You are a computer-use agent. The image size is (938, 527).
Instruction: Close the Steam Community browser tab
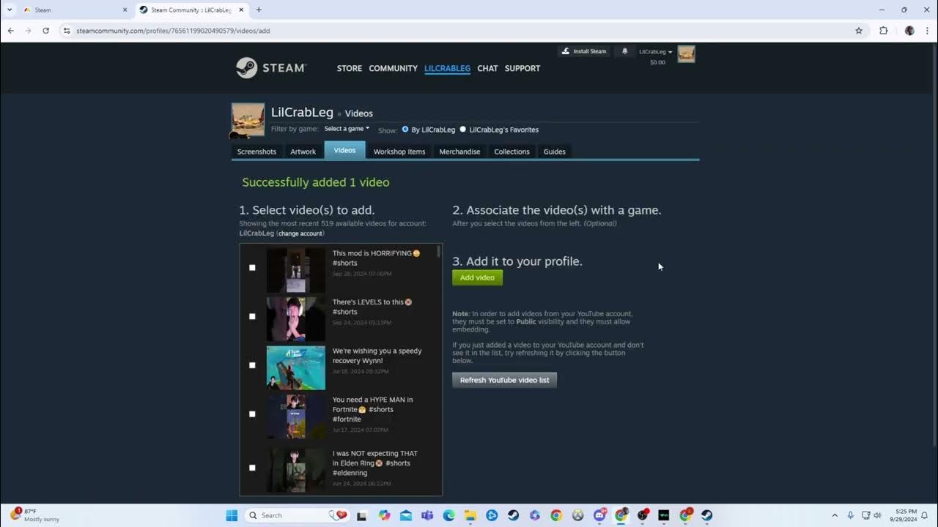pos(241,10)
